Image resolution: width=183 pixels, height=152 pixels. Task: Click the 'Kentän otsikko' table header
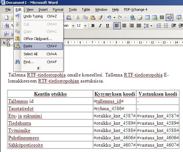tap(50, 94)
